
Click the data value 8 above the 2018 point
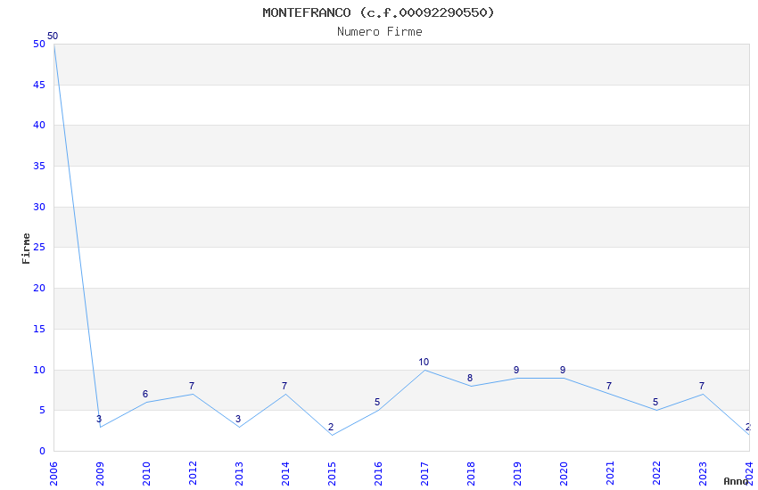pos(470,378)
